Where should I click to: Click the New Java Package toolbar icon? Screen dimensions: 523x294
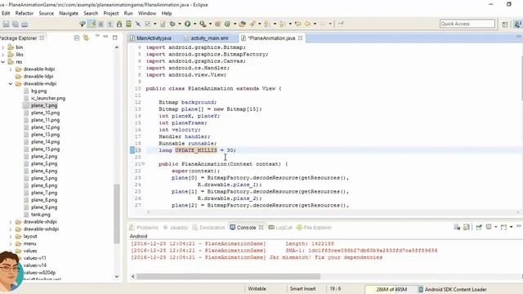pos(218,24)
